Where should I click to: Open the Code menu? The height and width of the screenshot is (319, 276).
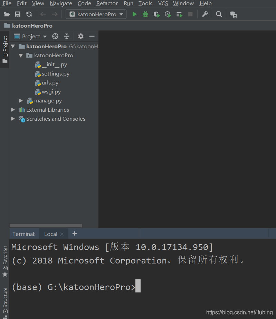[x=84, y=3]
